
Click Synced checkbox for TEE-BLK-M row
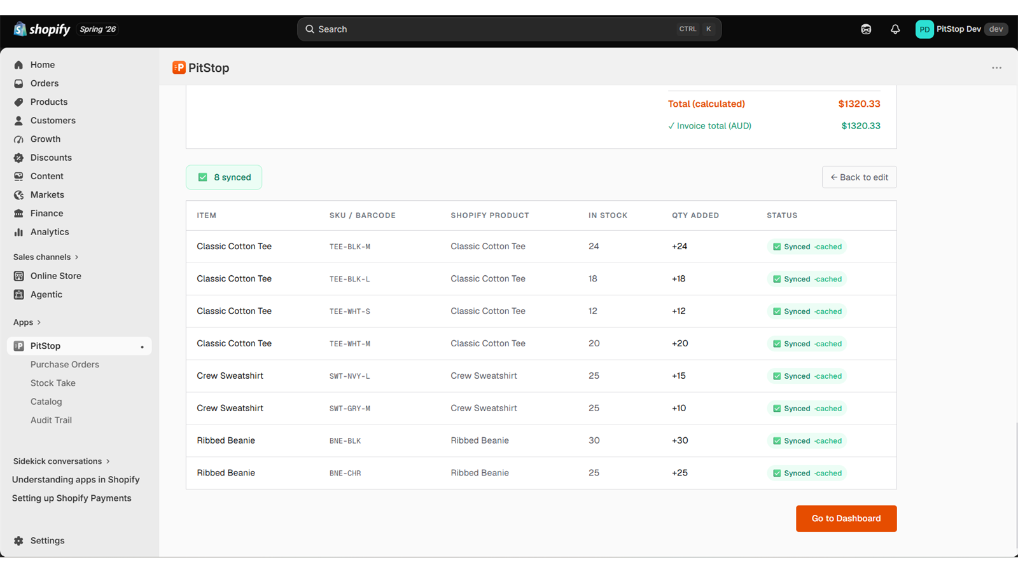(777, 247)
